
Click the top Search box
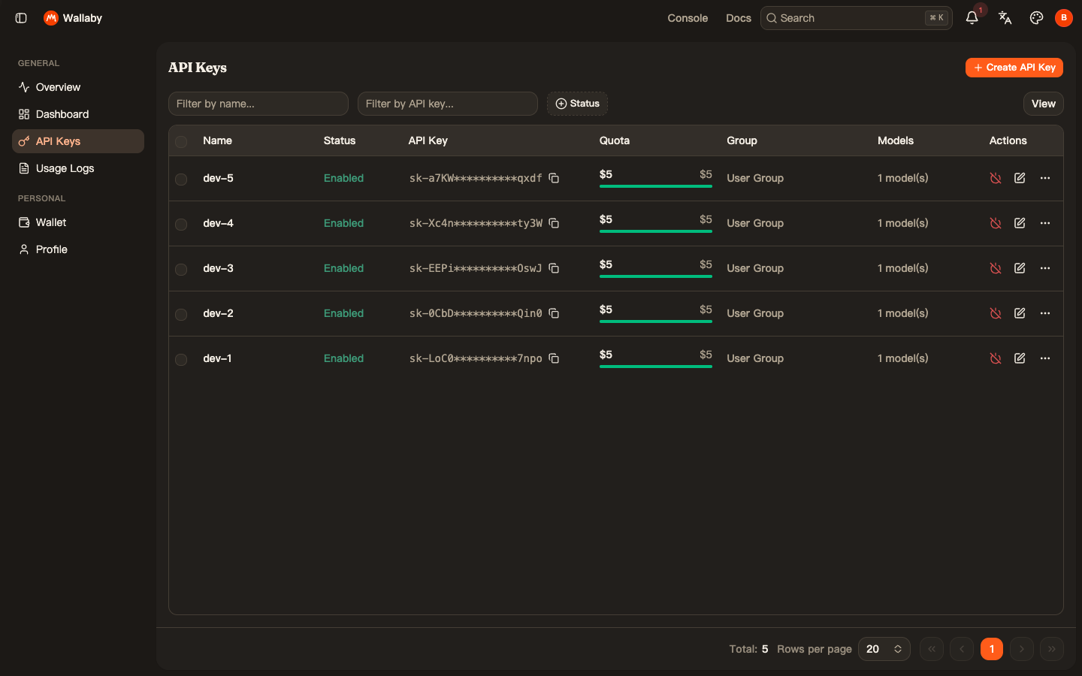click(857, 18)
